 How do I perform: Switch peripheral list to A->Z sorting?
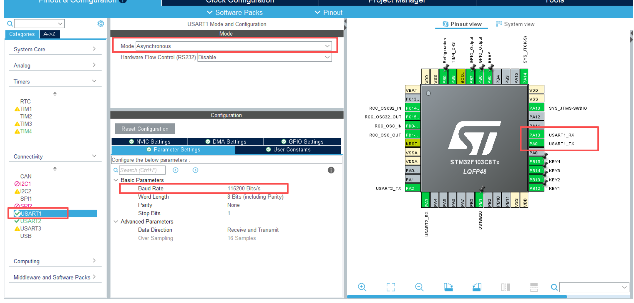49,34
